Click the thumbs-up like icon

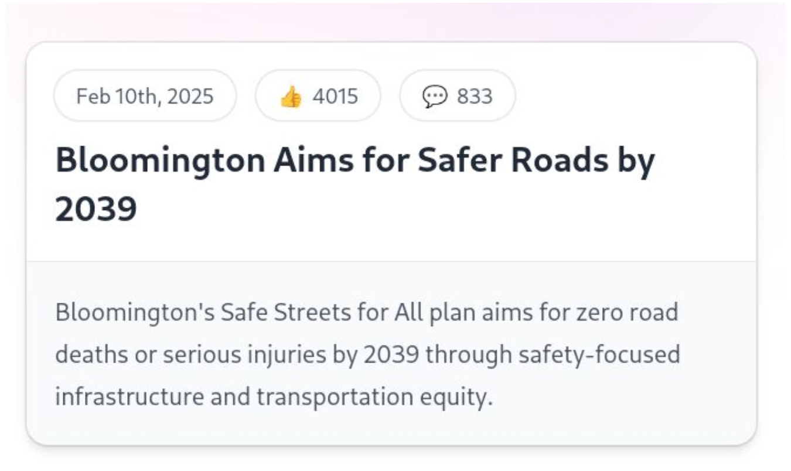[290, 96]
